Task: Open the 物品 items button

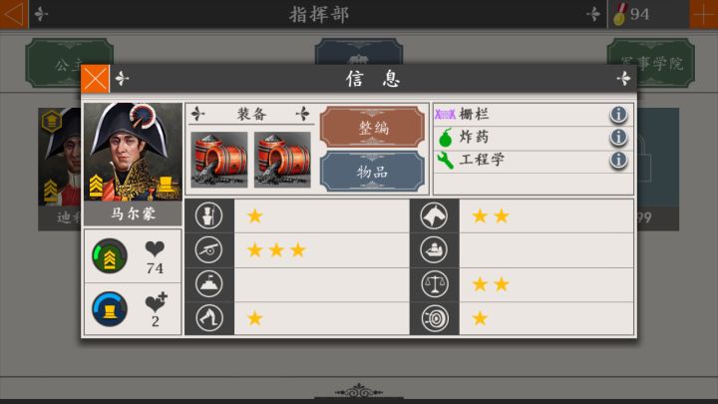Action: [x=372, y=172]
